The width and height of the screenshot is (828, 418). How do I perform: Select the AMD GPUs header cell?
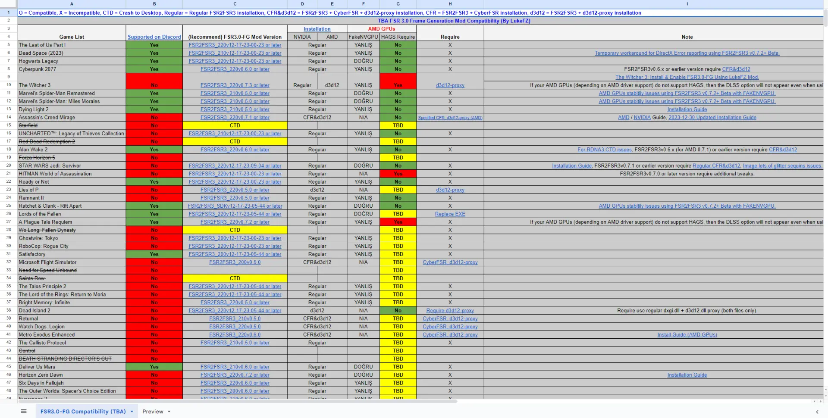point(382,29)
